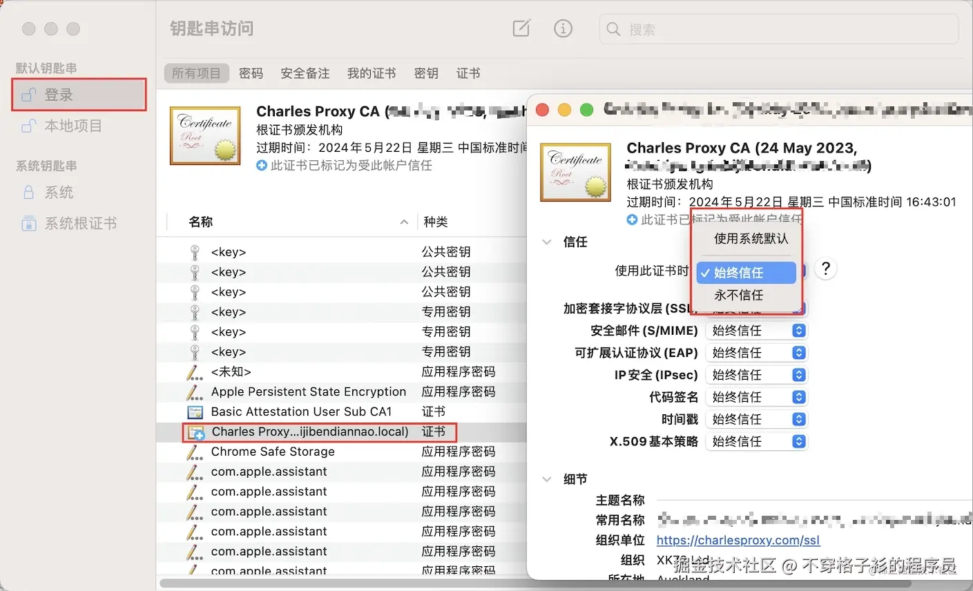The width and height of the screenshot is (973, 591).
Task: Click the 种类 column header
Action: (436, 222)
